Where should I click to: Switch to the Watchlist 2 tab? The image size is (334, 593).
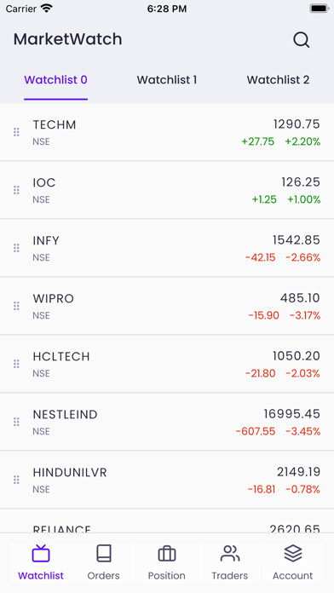click(x=278, y=80)
